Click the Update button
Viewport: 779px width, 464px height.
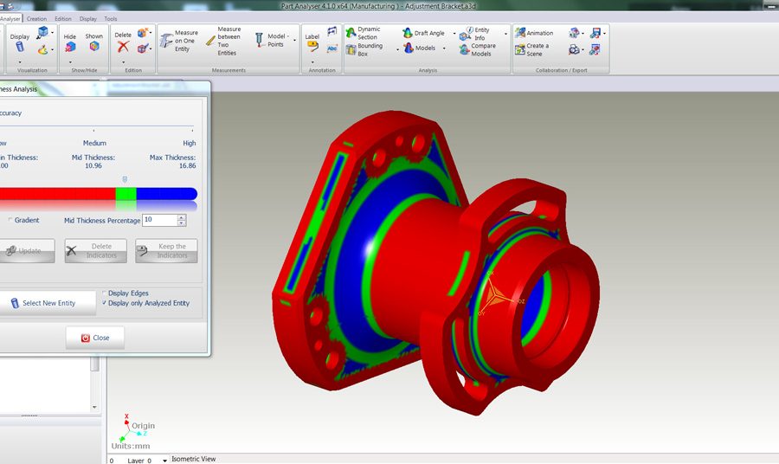coord(26,251)
